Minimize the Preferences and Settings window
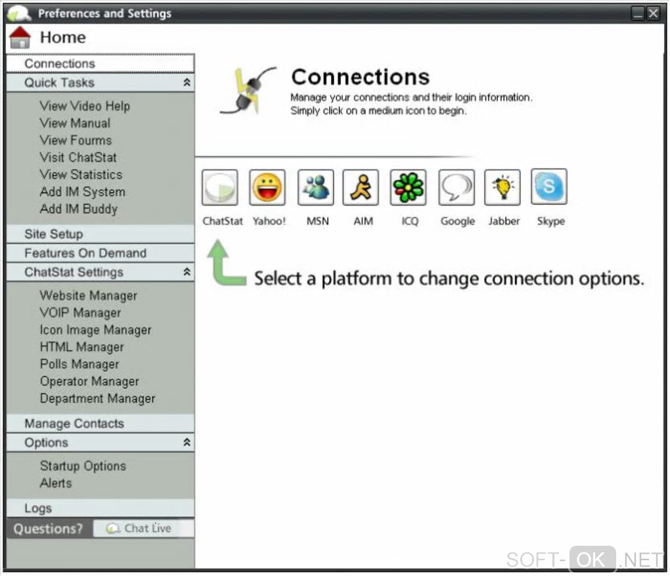This screenshot has width=670, height=576. pyautogui.click(x=638, y=14)
